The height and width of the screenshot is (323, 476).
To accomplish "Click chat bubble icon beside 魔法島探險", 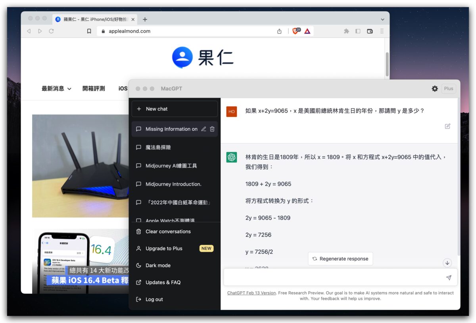I will 138,147.
